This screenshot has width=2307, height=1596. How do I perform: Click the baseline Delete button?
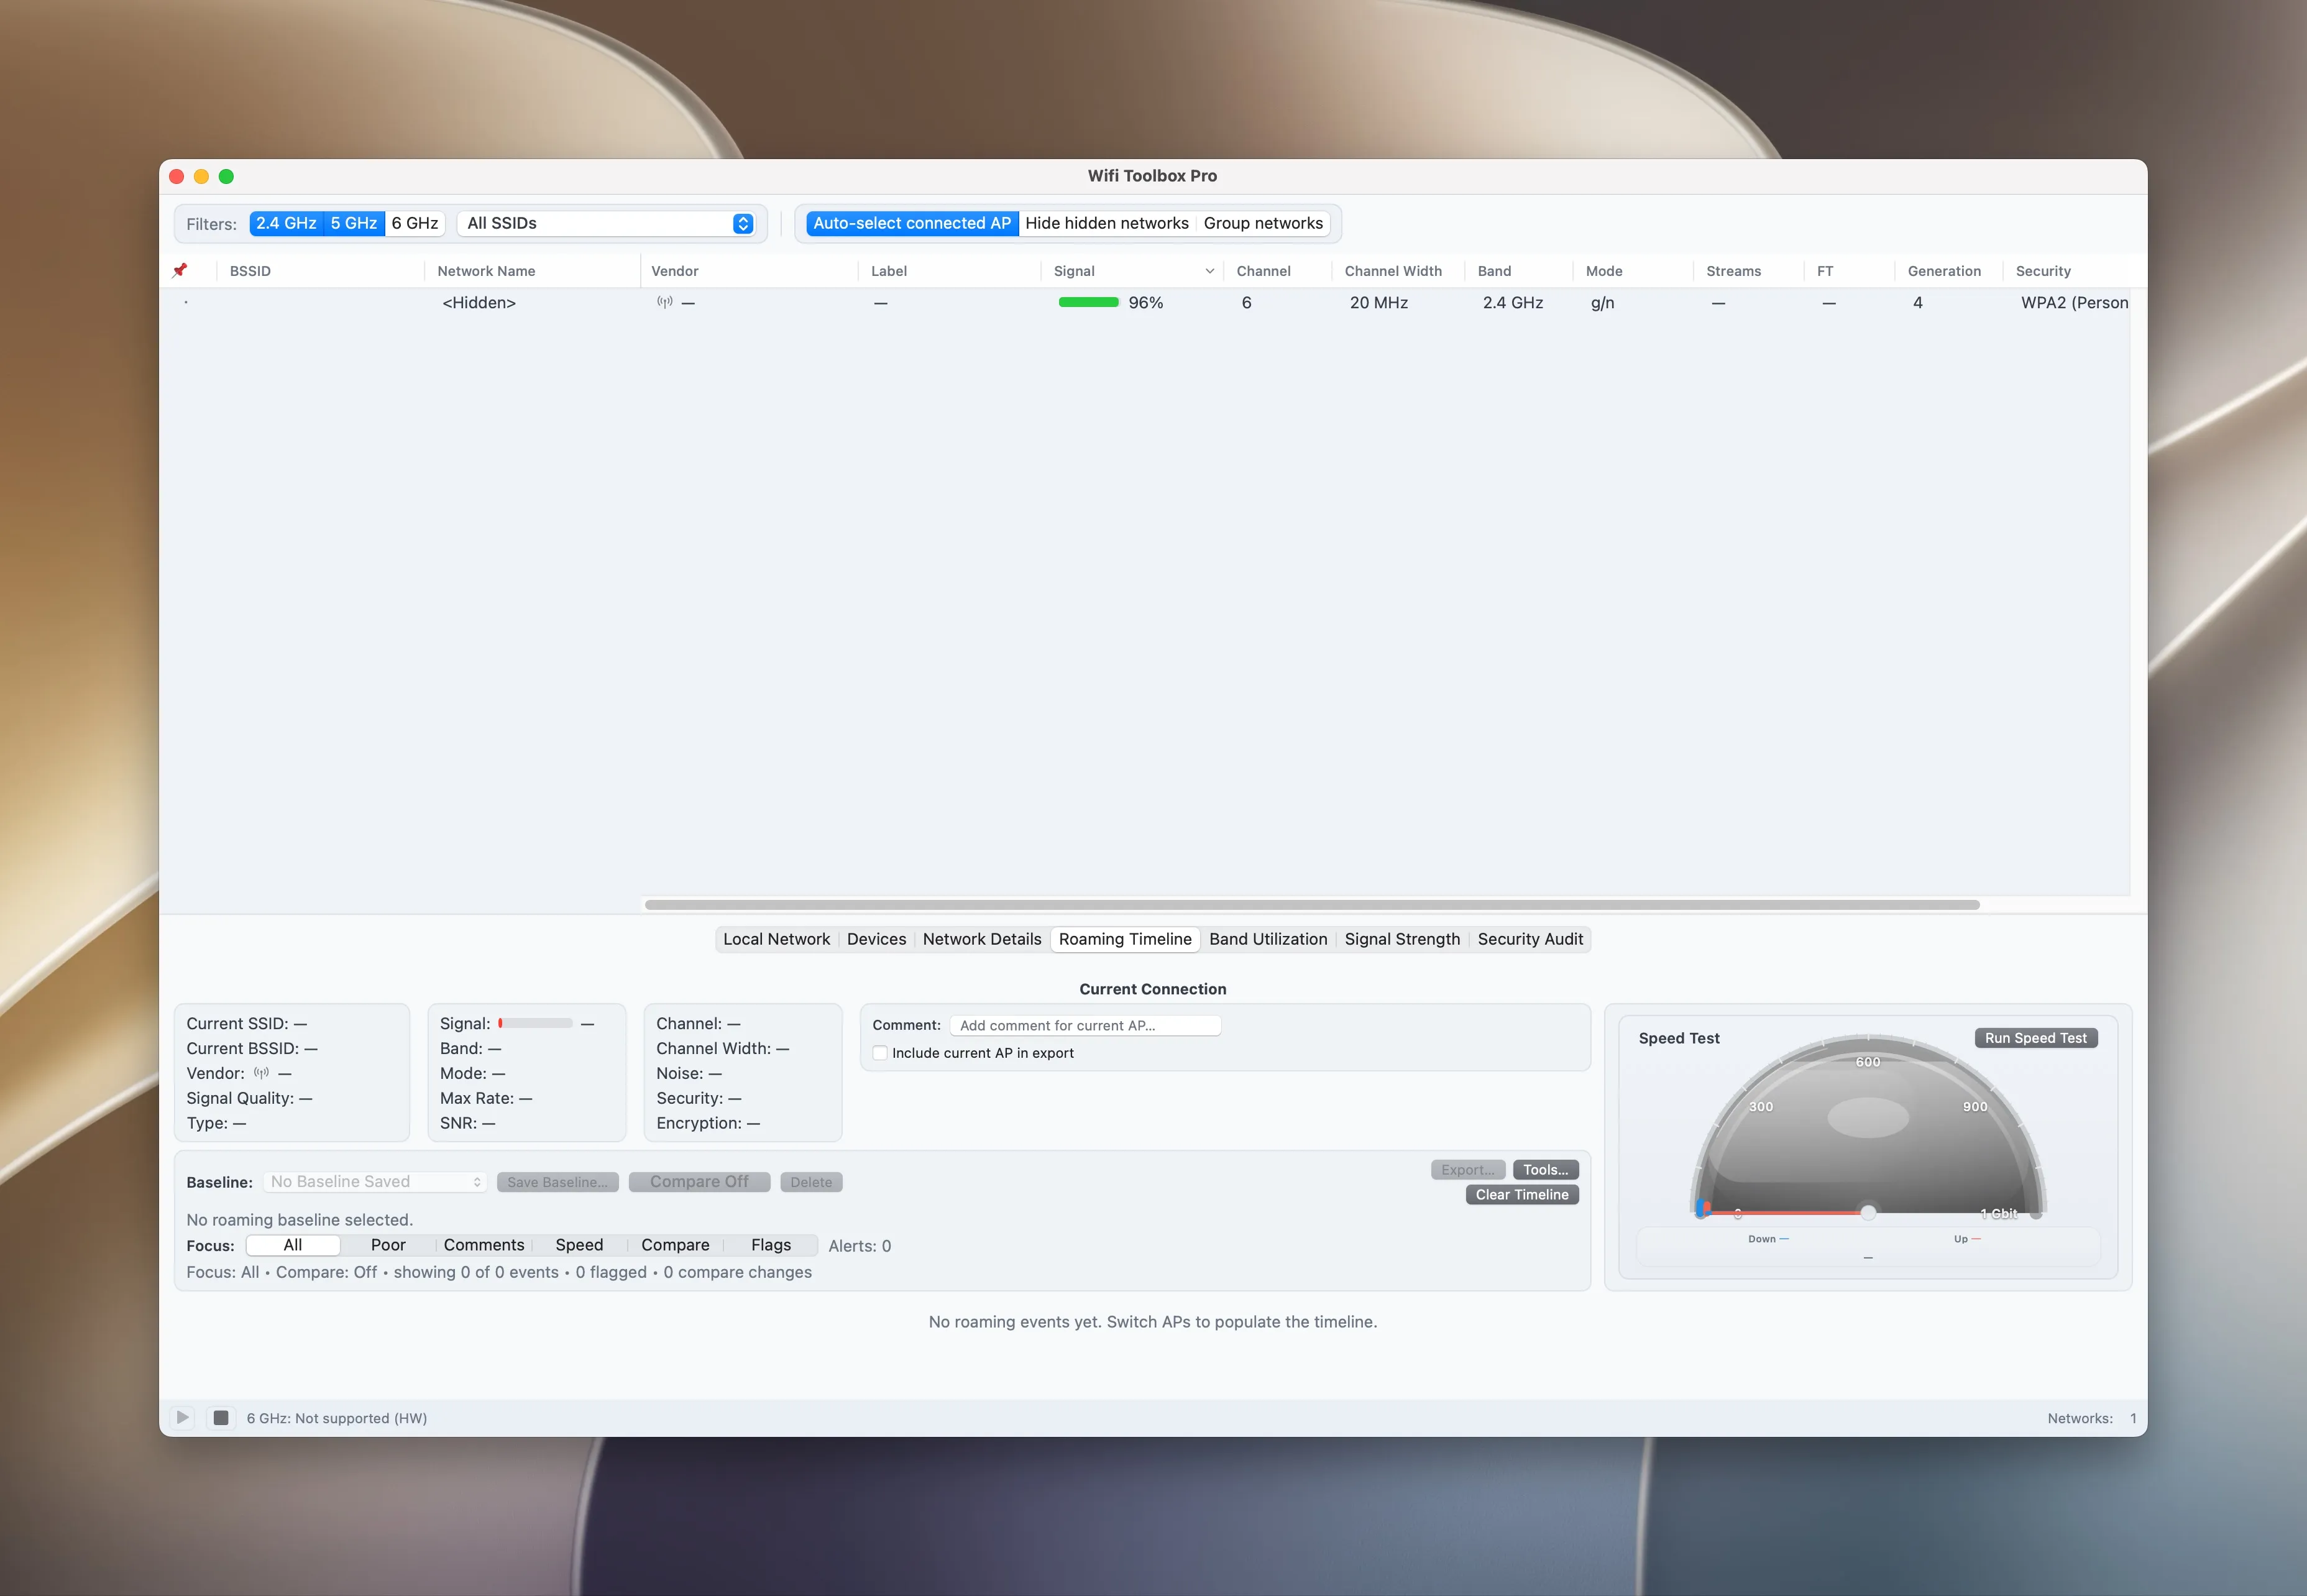811,1182
